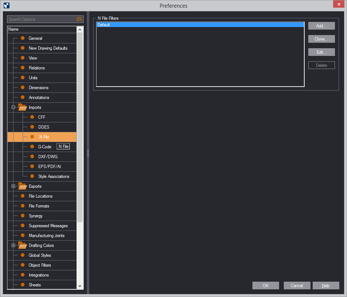This screenshot has width=347, height=297.
Task: Select the Default filter in the list
Action: click(200, 25)
